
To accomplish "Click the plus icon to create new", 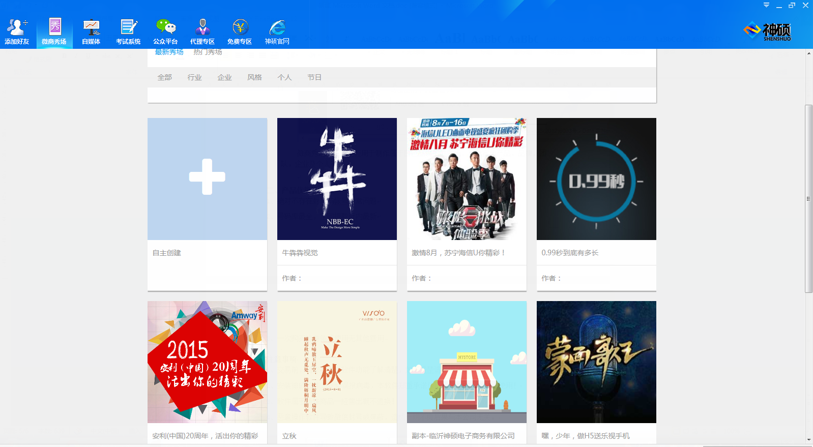I will click(x=207, y=177).
